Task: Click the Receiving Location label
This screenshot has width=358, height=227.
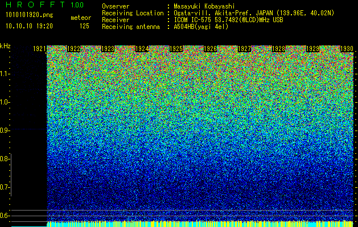Action: click(x=133, y=13)
